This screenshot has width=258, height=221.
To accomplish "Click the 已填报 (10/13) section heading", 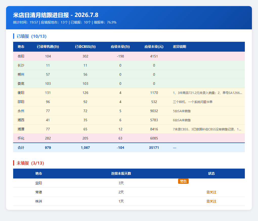I will [x=32, y=36].
